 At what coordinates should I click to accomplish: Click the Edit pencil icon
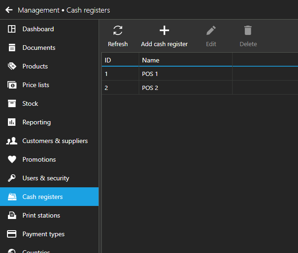pyautogui.click(x=211, y=30)
